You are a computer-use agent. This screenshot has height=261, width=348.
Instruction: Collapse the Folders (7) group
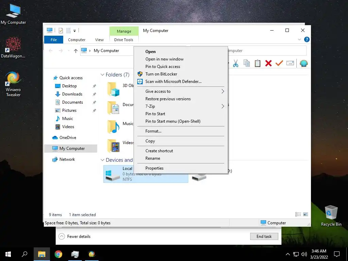coord(102,75)
